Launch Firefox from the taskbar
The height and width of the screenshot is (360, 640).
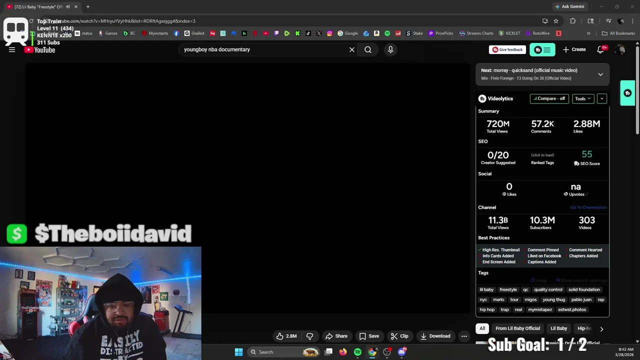[x=342, y=352]
